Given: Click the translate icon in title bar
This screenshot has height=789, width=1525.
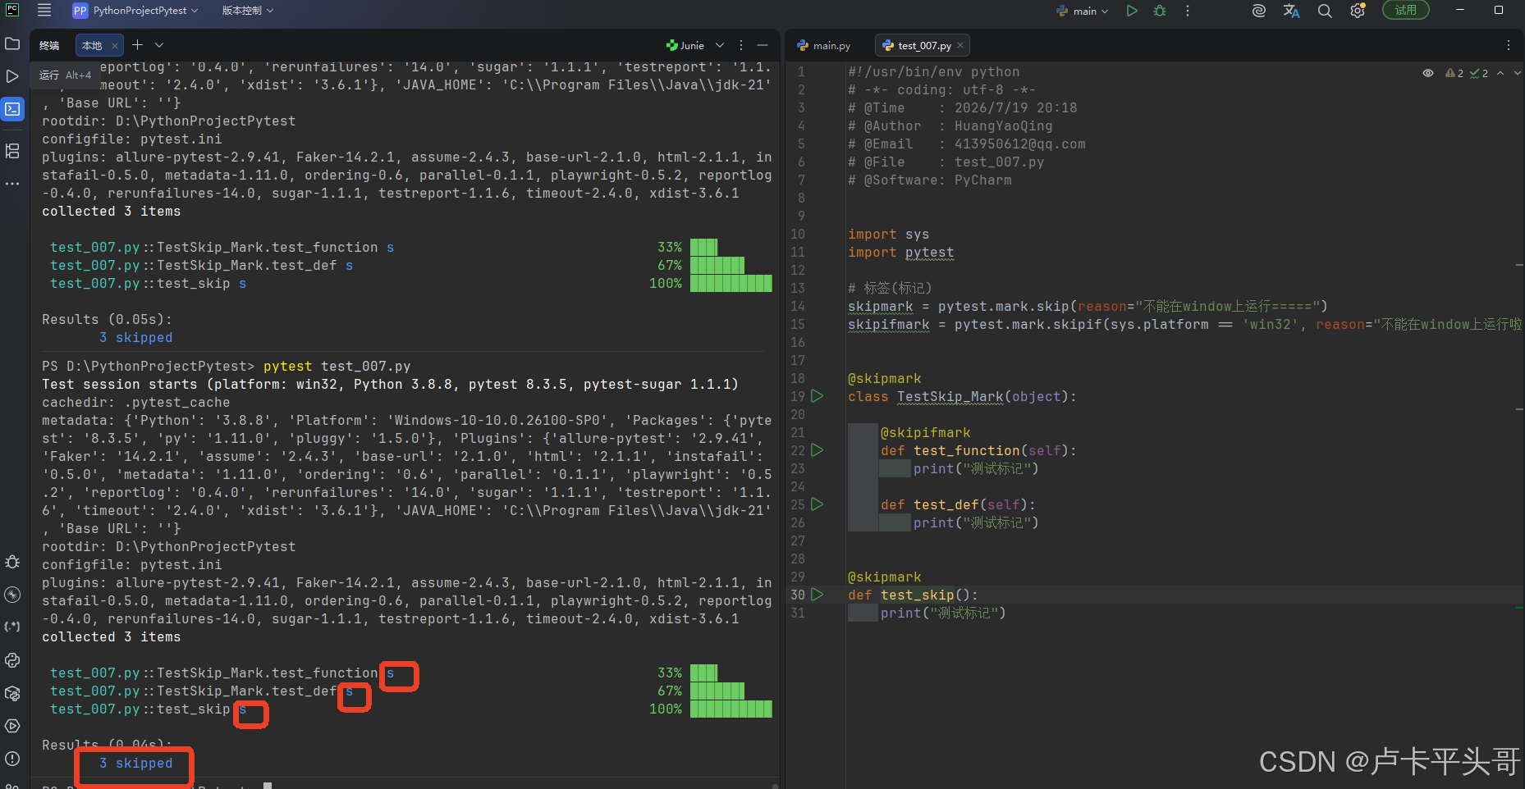Looking at the screenshot, I should (1292, 11).
